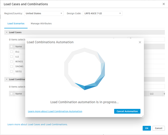Close the Load Combinations Automation dialog

tap(140, 42)
